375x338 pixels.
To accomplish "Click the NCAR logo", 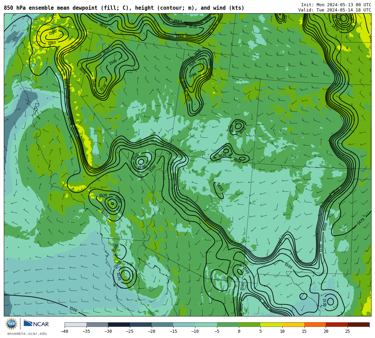I will coord(36,324).
